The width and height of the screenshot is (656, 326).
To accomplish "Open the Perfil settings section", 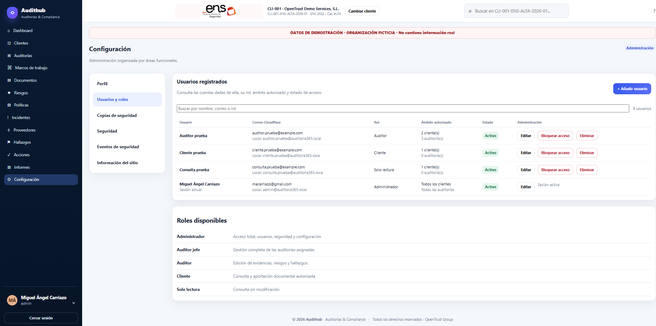I will coord(127,84).
